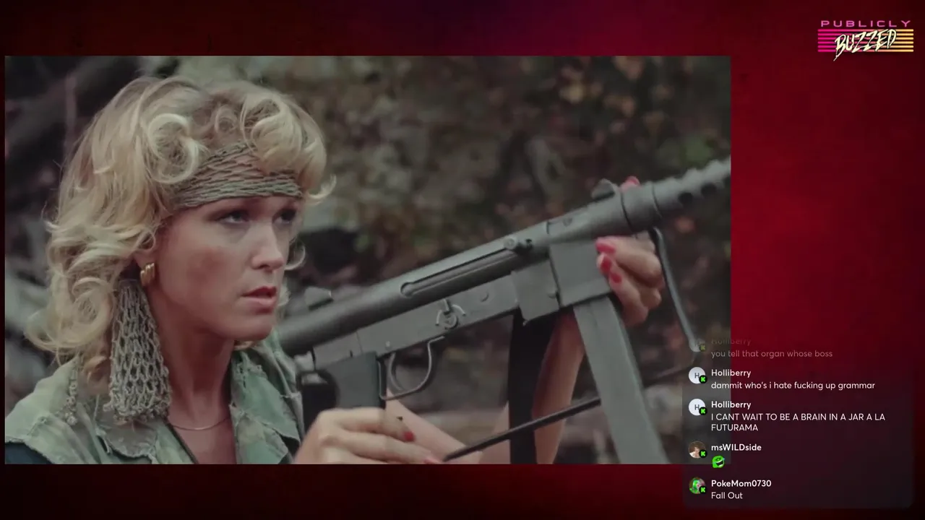
Task: Click Holliberry's avatar beside the grammar message
Action: pos(697,376)
